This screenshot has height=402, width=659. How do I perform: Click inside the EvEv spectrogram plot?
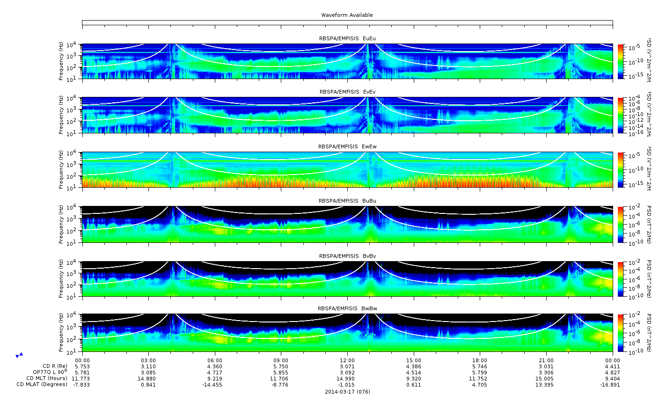pos(347,115)
